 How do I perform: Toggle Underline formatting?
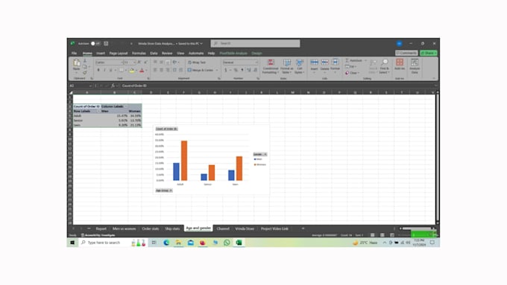[110, 71]
